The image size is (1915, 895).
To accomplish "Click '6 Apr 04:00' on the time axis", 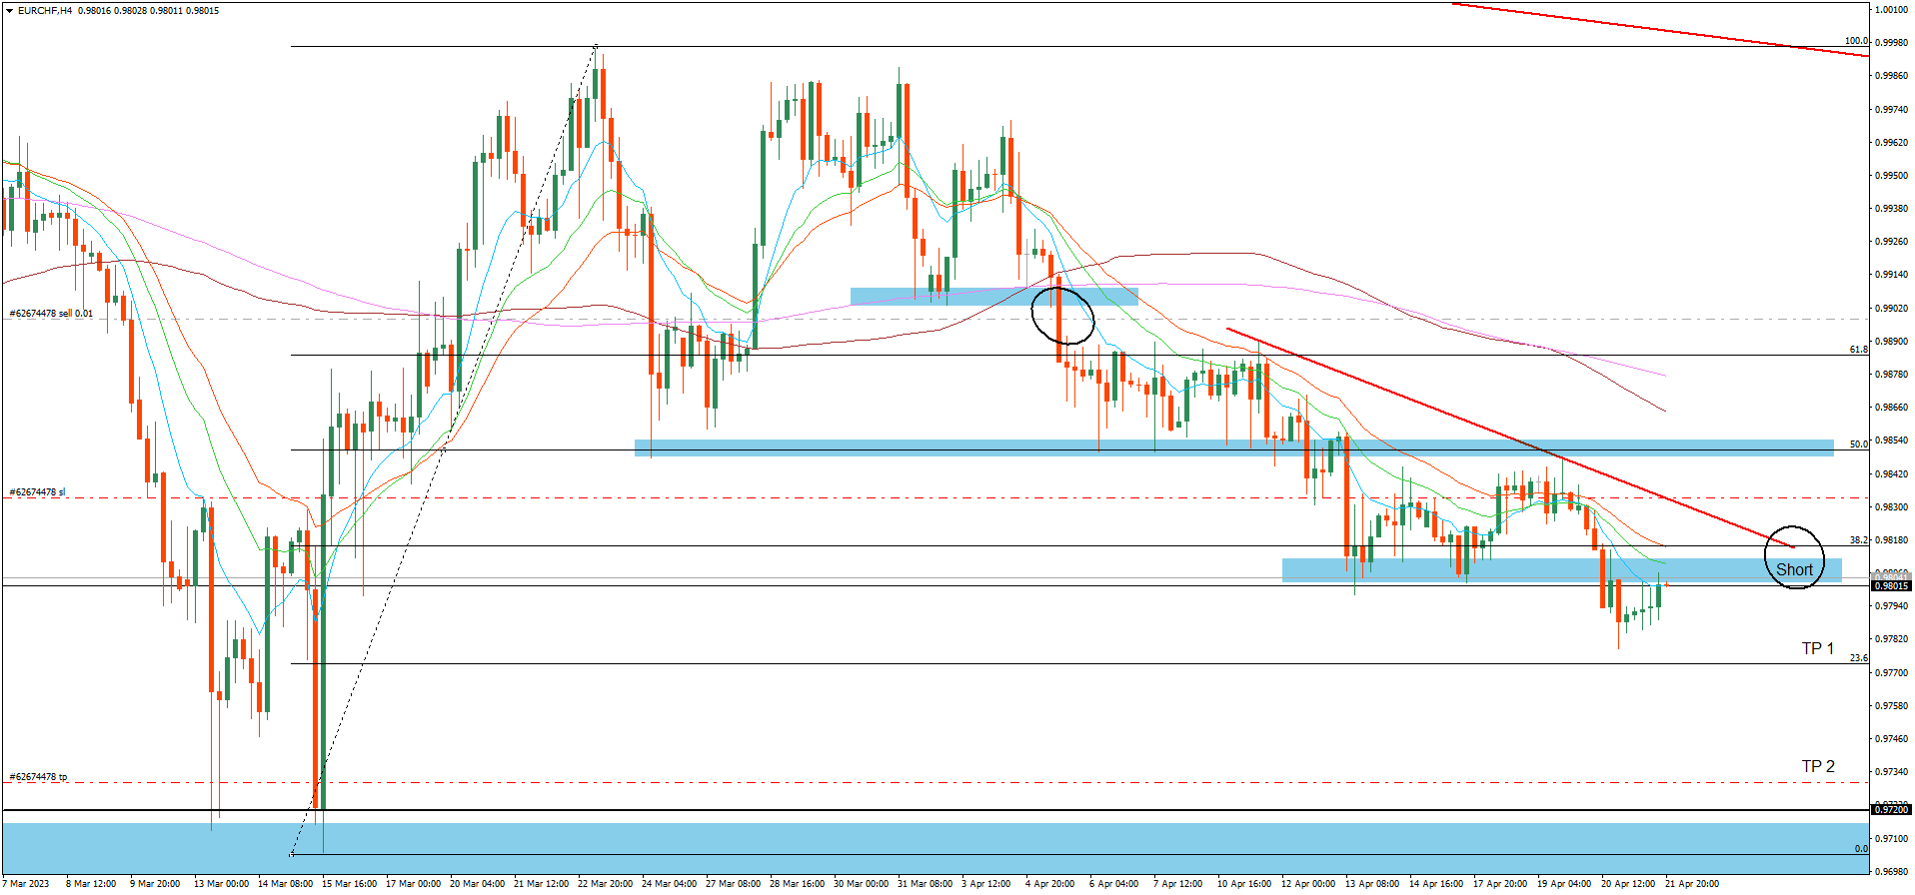I will pos(1113,884).
